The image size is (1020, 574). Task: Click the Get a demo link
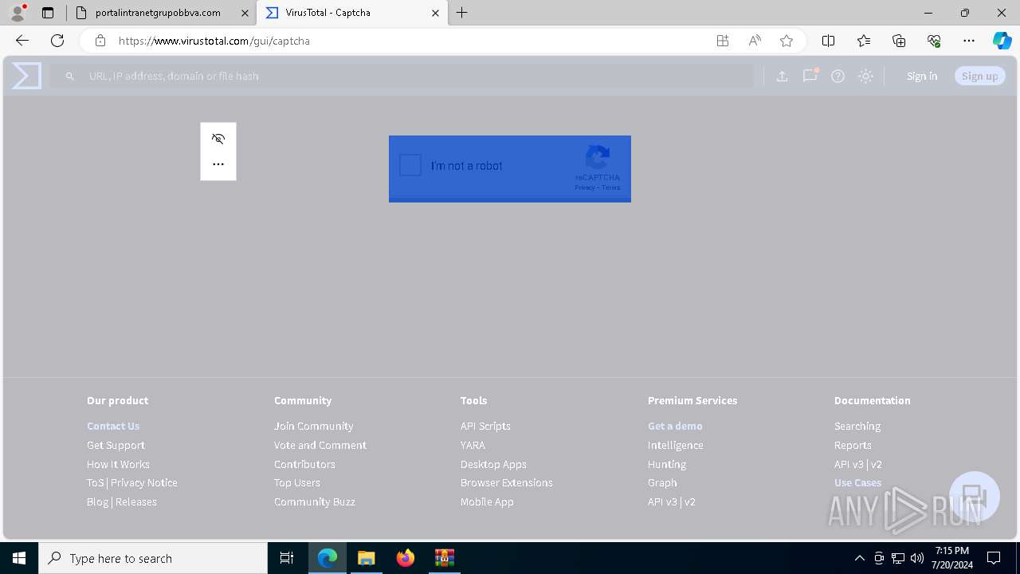(675, 427)
